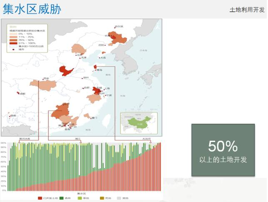The image size is (268, 202).
Task: Click the Shanghai city marker on map
Action: [104, 89]
